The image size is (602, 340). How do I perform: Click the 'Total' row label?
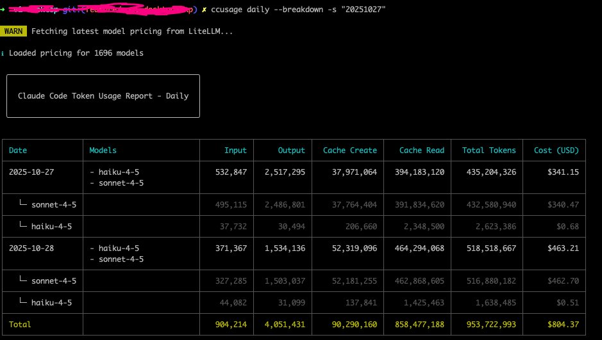click(20, 324)
